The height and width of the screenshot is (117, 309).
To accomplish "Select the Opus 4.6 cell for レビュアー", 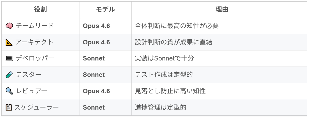I will coord(96,91).
